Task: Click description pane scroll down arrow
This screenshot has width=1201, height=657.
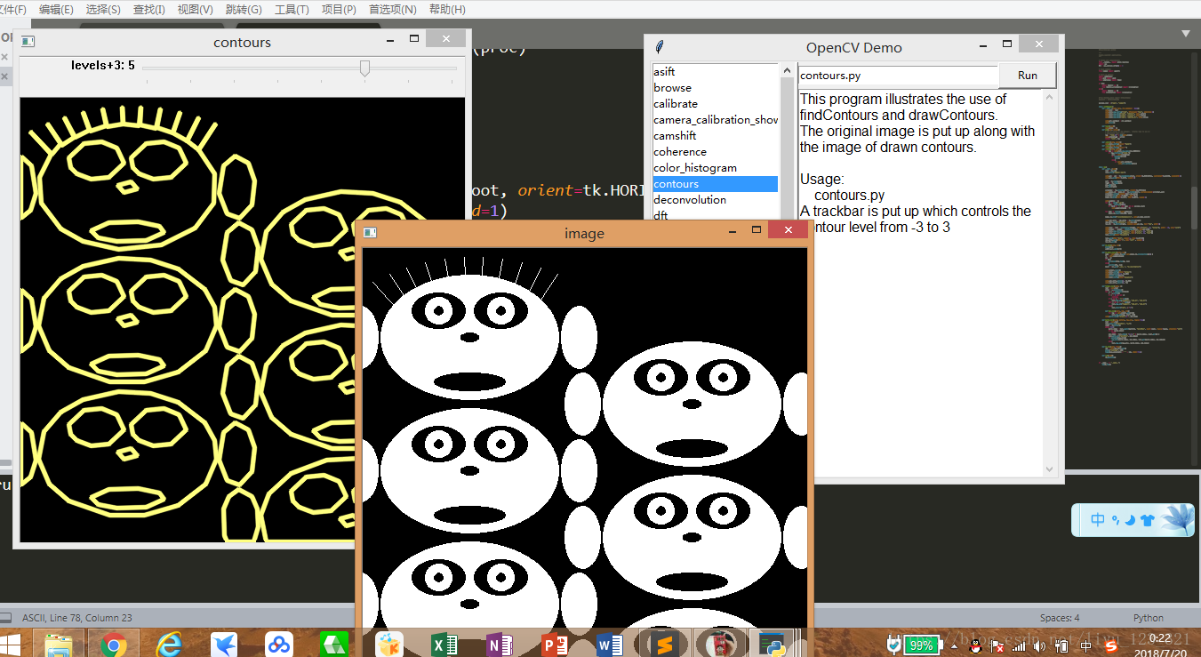Action: pyautogui.click(x=1049, y=469)
